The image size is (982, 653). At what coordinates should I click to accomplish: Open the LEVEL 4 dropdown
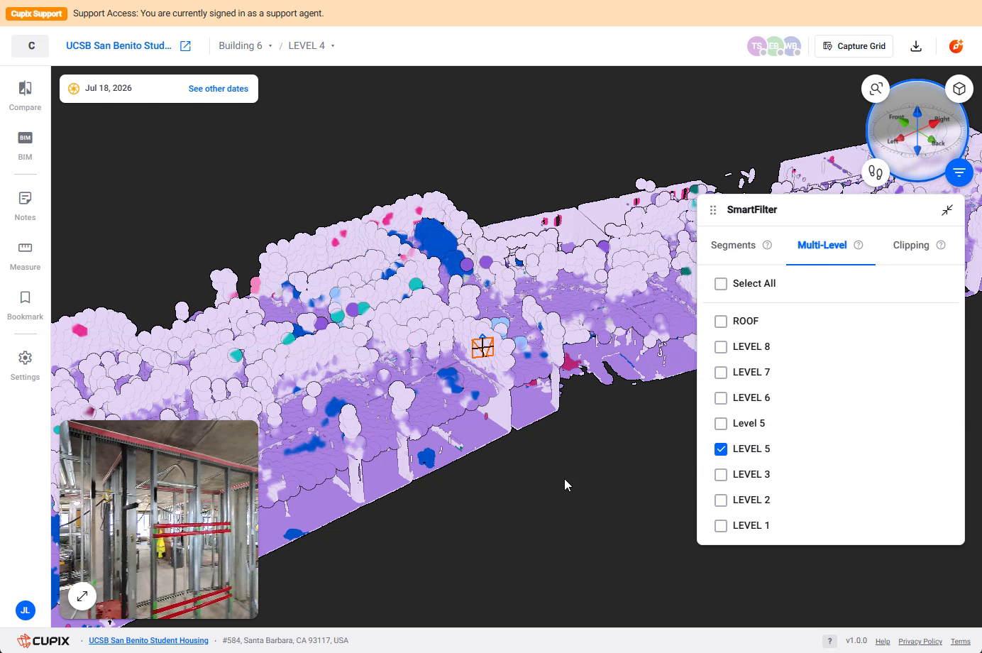point(311,46)
